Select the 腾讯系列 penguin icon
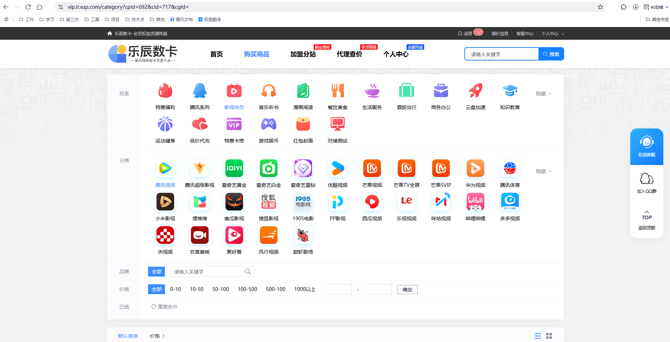 [200, 91]
